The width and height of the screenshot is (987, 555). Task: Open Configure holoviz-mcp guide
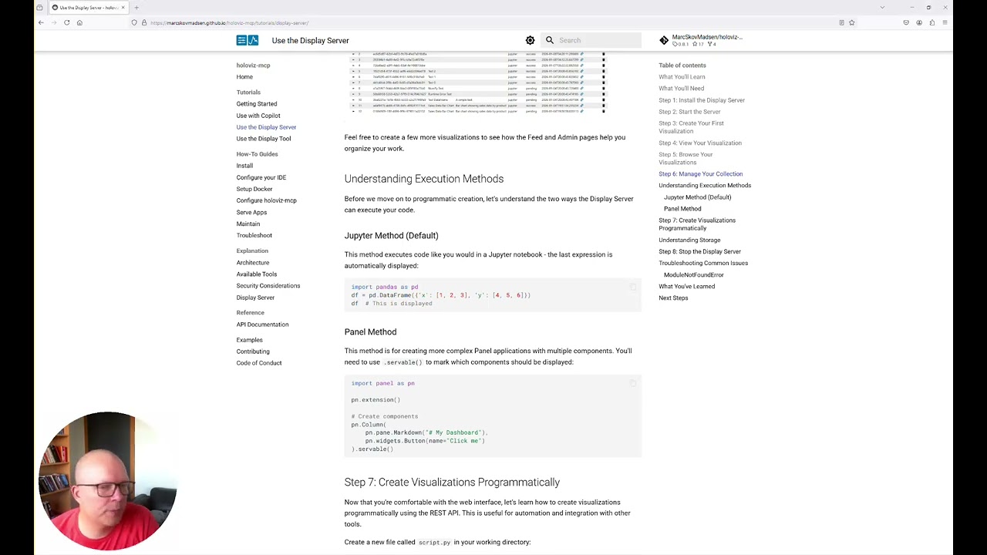click(267, 200)
